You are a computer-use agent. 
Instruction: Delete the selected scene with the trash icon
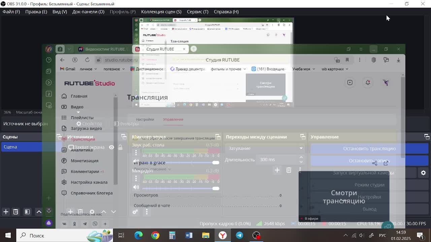[x=15, y=212]
